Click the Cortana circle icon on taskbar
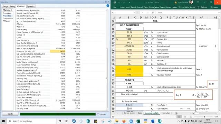The height and width of the screenshot is (124, 221). pos(60,121)
